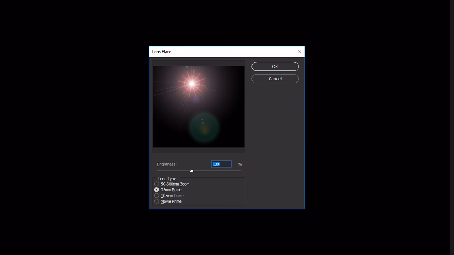Click the Lens Type group heading
This screenshot has height=255, width=454.
(x=167, y=178)
